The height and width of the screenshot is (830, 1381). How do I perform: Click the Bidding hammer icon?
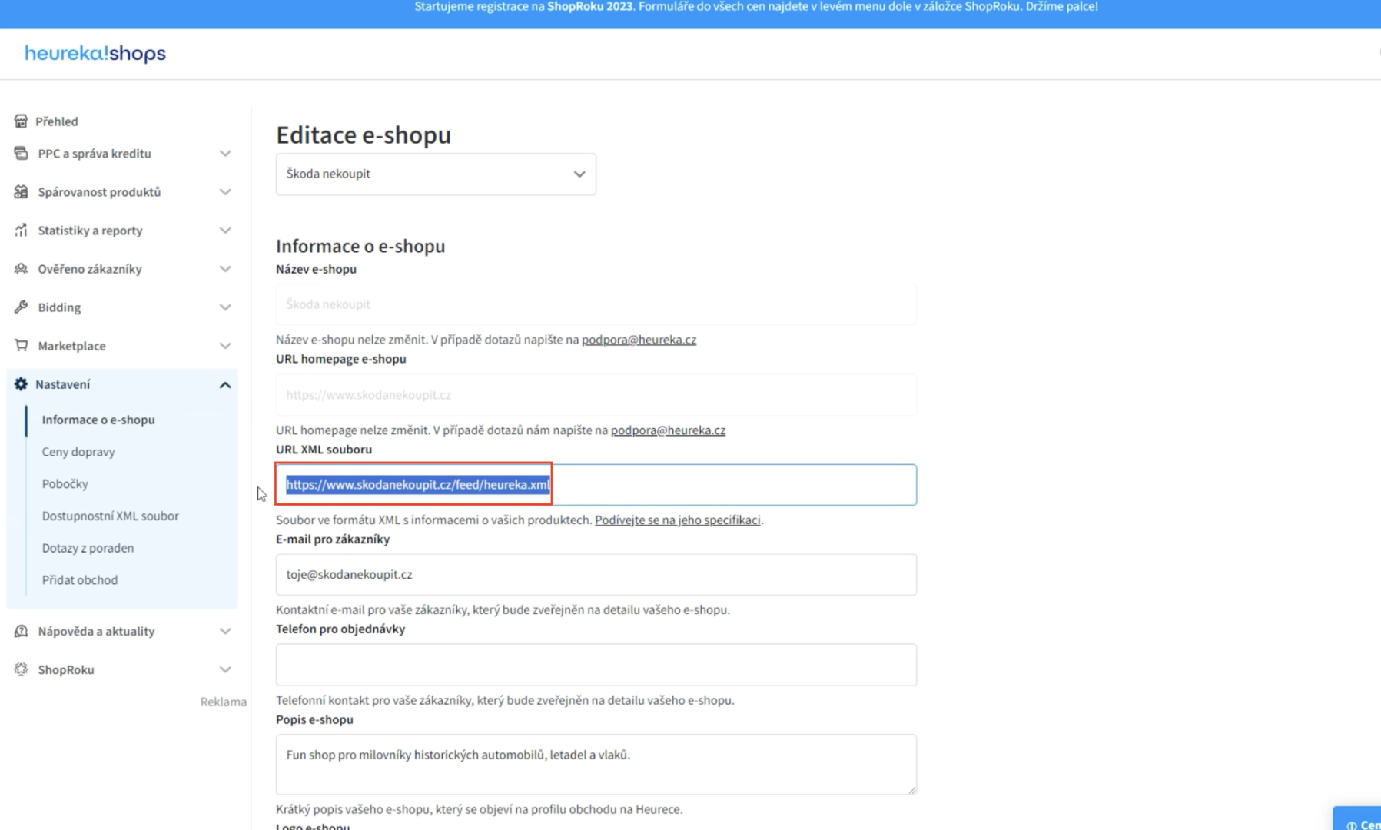[x=21, y=307]
